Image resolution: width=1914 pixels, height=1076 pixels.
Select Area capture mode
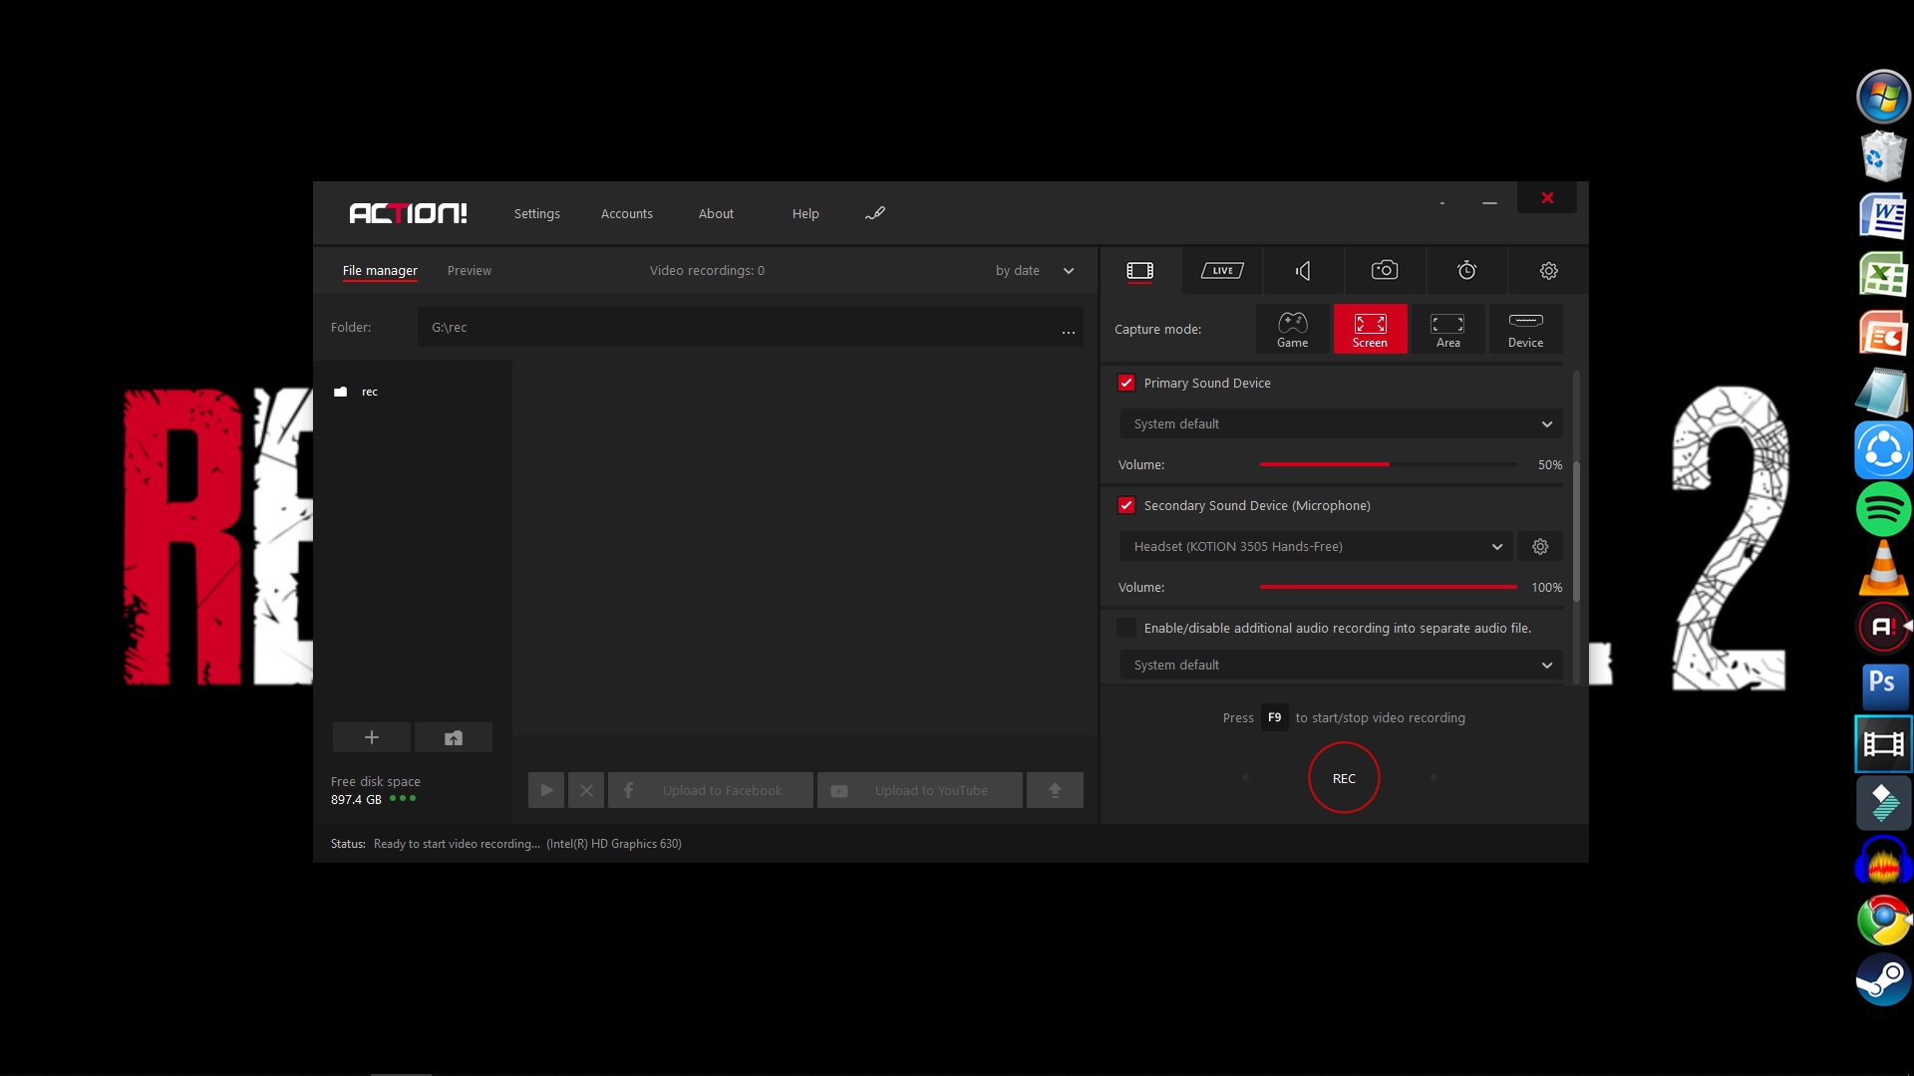pyautogui.click(x=1447, y=329)
